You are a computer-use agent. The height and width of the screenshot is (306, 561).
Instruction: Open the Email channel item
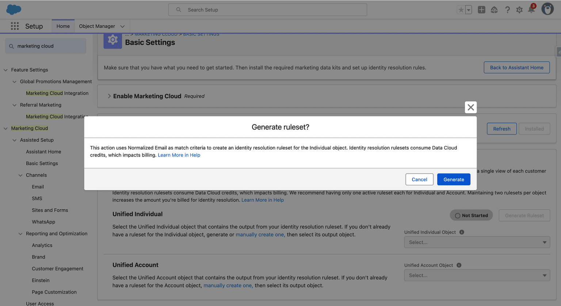[x=38, y=187]
